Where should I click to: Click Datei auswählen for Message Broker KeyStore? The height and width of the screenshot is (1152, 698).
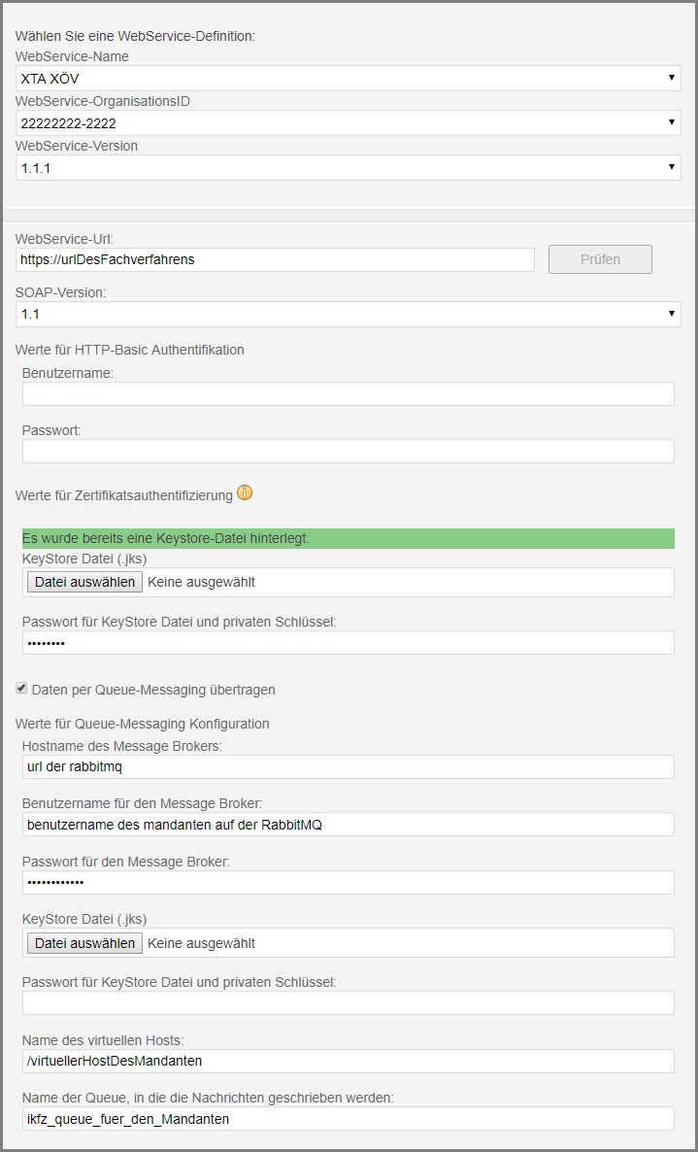click(85, 942)
